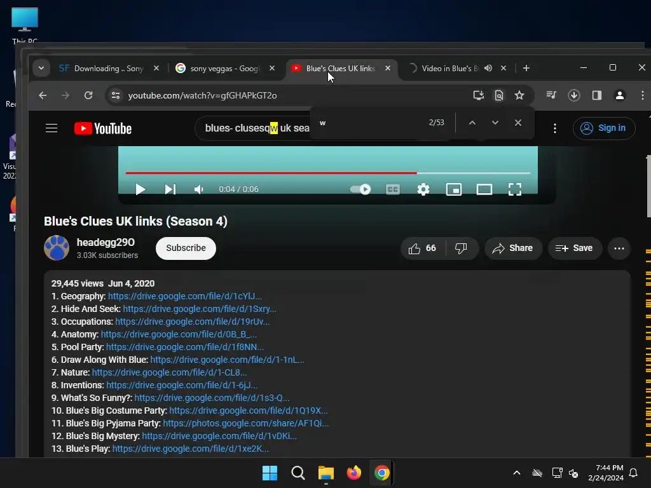Click the Sign in button
The width and height of the screenshot is (651, 488).
pos(604,128)
